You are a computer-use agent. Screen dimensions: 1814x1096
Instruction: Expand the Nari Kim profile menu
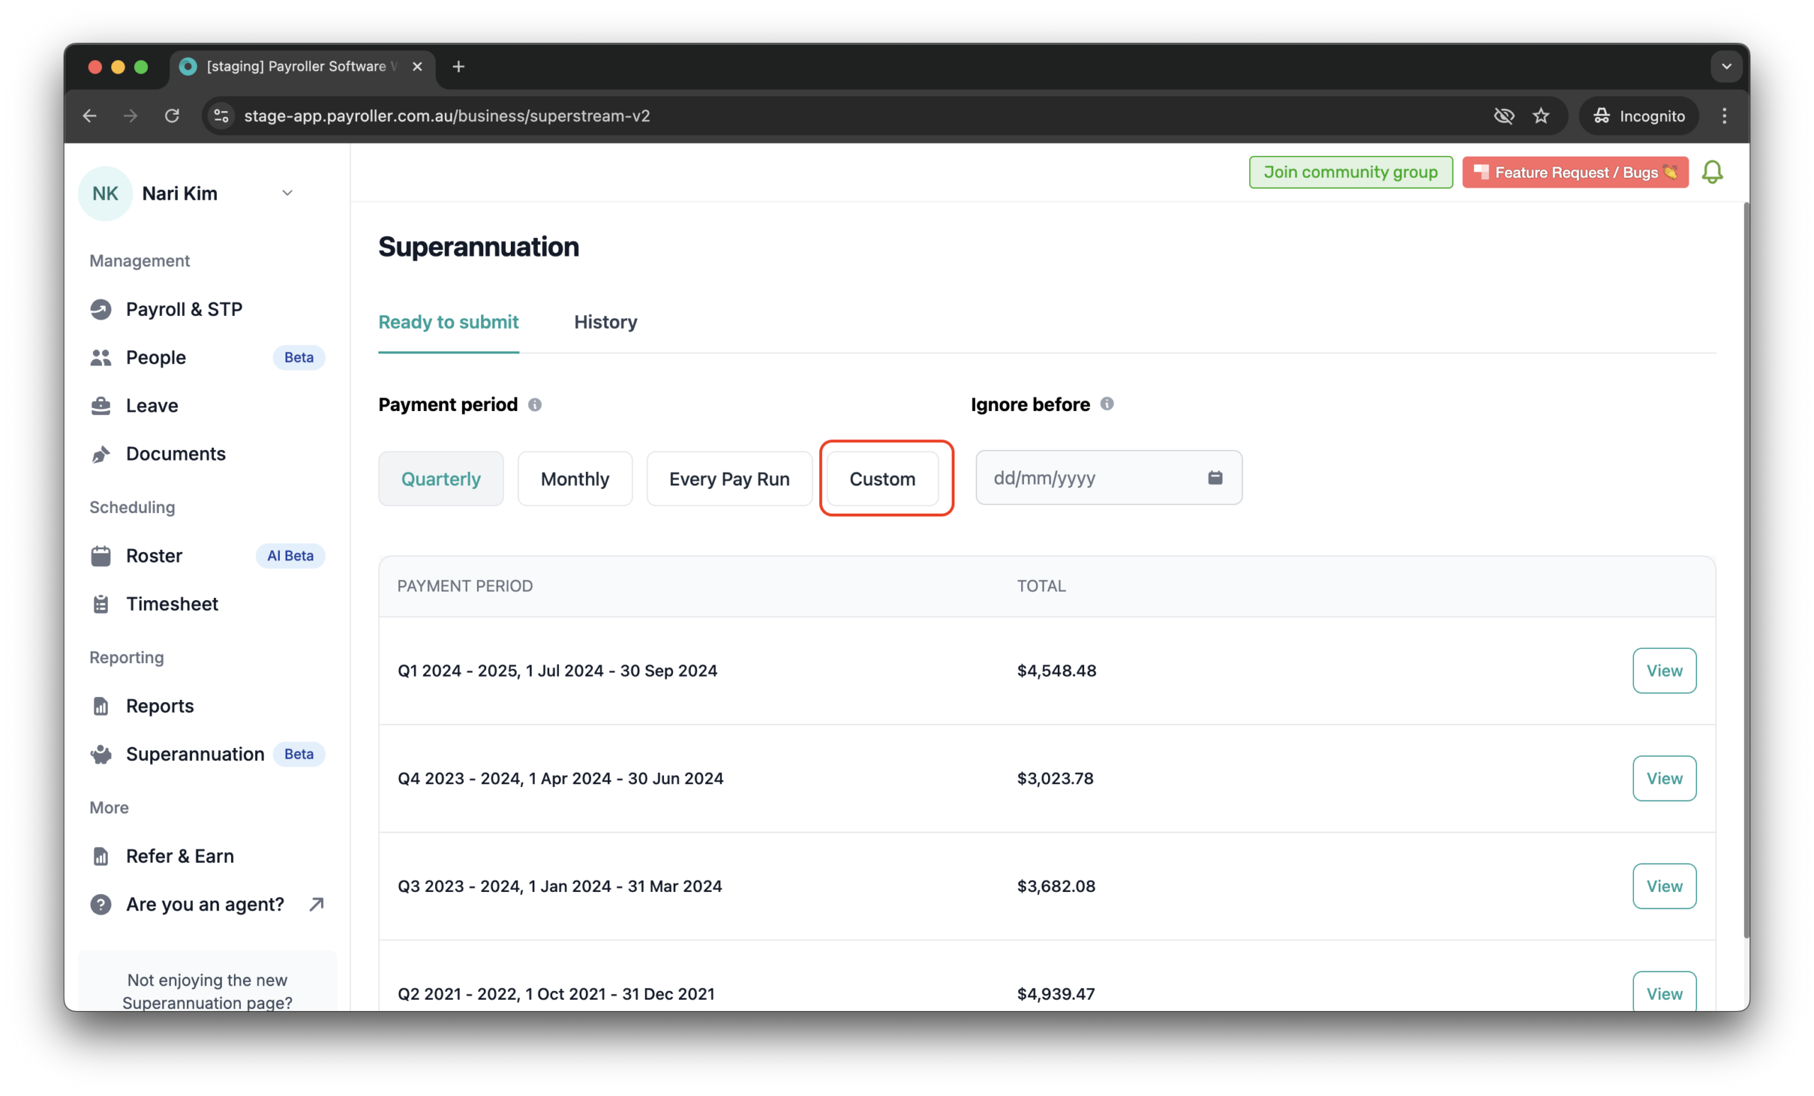[287, 193]
